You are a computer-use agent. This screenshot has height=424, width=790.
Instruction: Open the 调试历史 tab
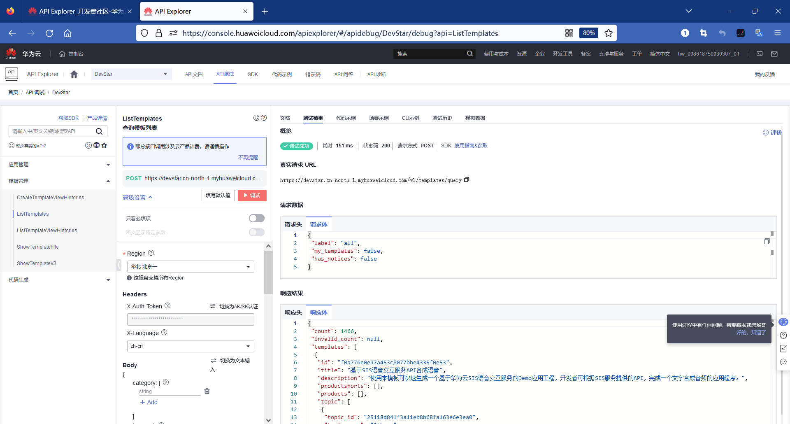coord(442,118)
